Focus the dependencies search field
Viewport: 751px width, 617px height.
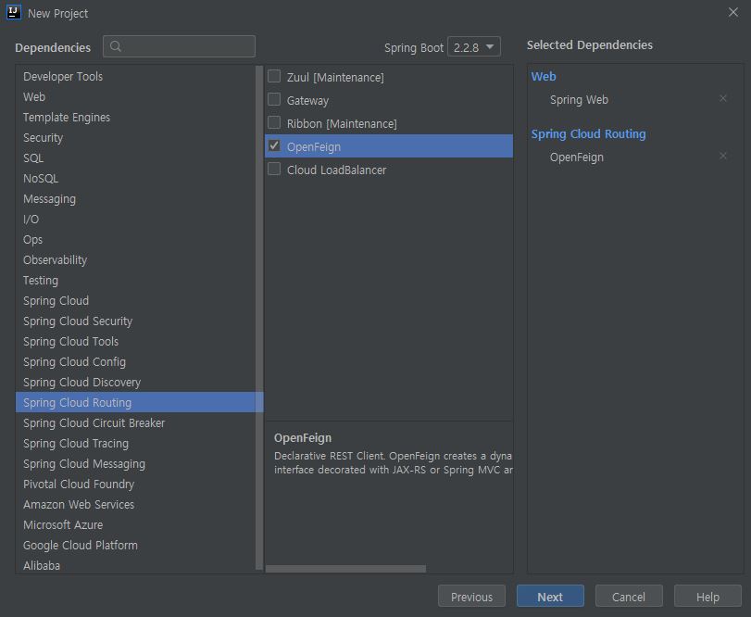[x=179, y=46]
